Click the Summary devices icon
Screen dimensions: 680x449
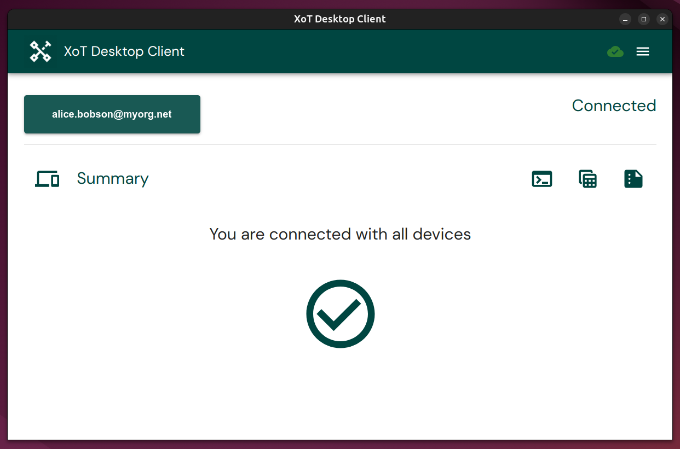(47, 179)
